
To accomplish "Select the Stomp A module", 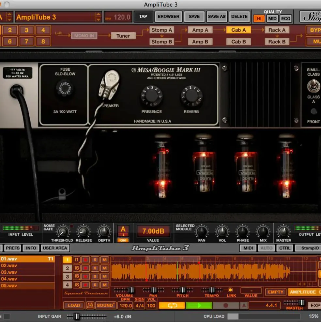I will (x=161, y=30).
